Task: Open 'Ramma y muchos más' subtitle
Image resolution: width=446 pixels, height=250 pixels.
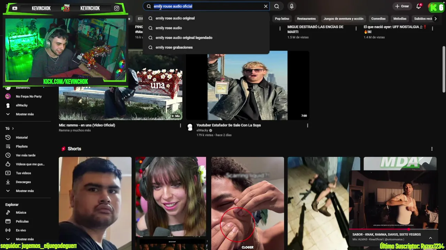Action: [x=75, y=130]
